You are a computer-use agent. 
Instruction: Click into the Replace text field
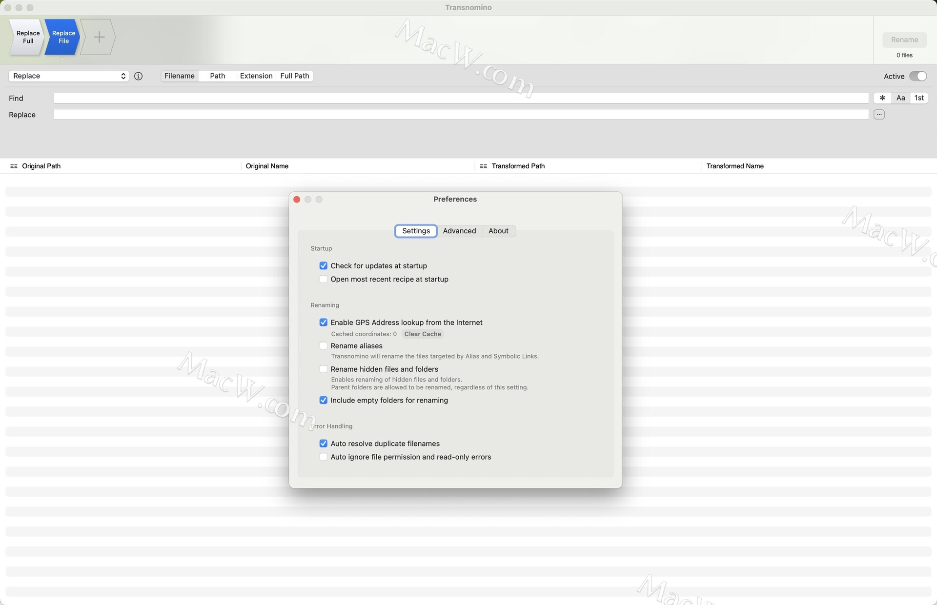pyautogui.click(x=461, y=115)
